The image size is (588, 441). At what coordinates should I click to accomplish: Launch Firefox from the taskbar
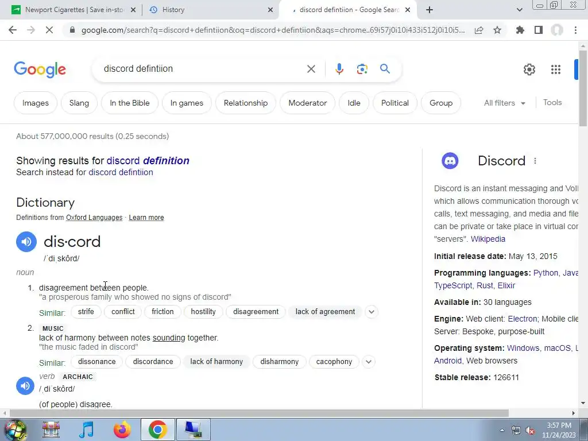coord(122,430)
